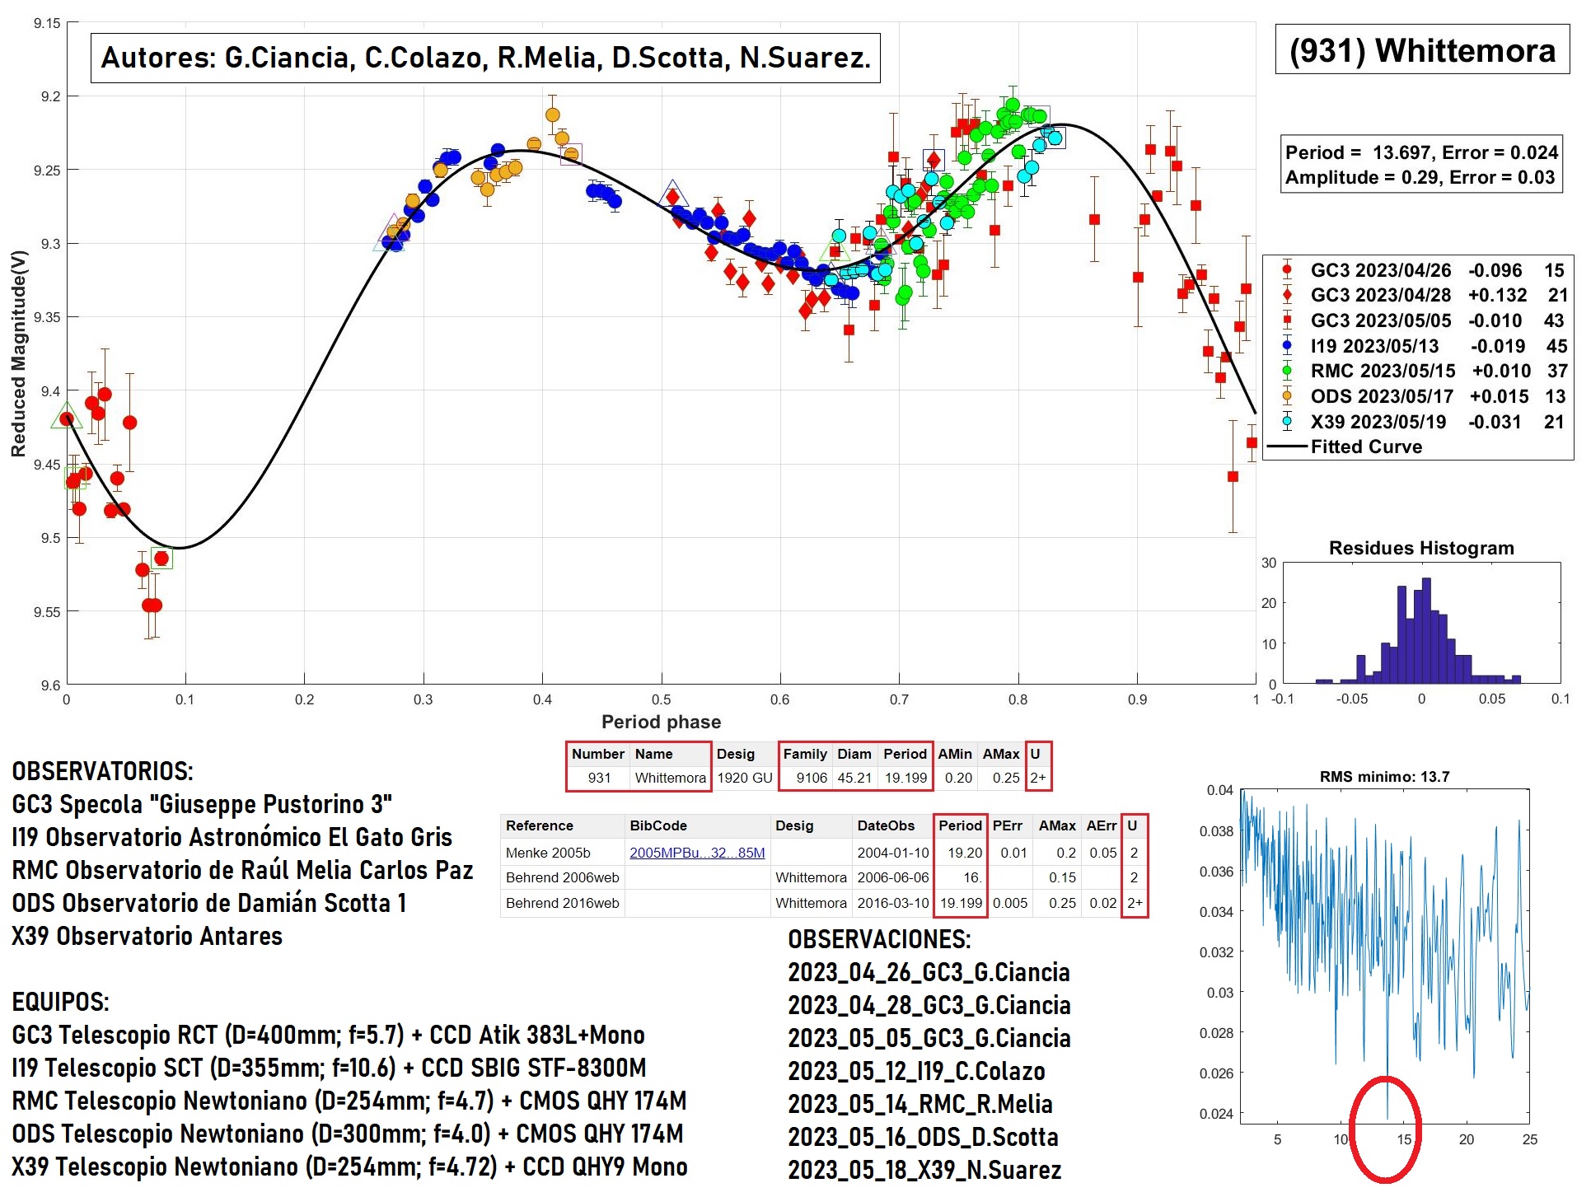Open the 2005MPBu...32...85M BibCode link
The image size is (1591, 1197).
point(697,853)
